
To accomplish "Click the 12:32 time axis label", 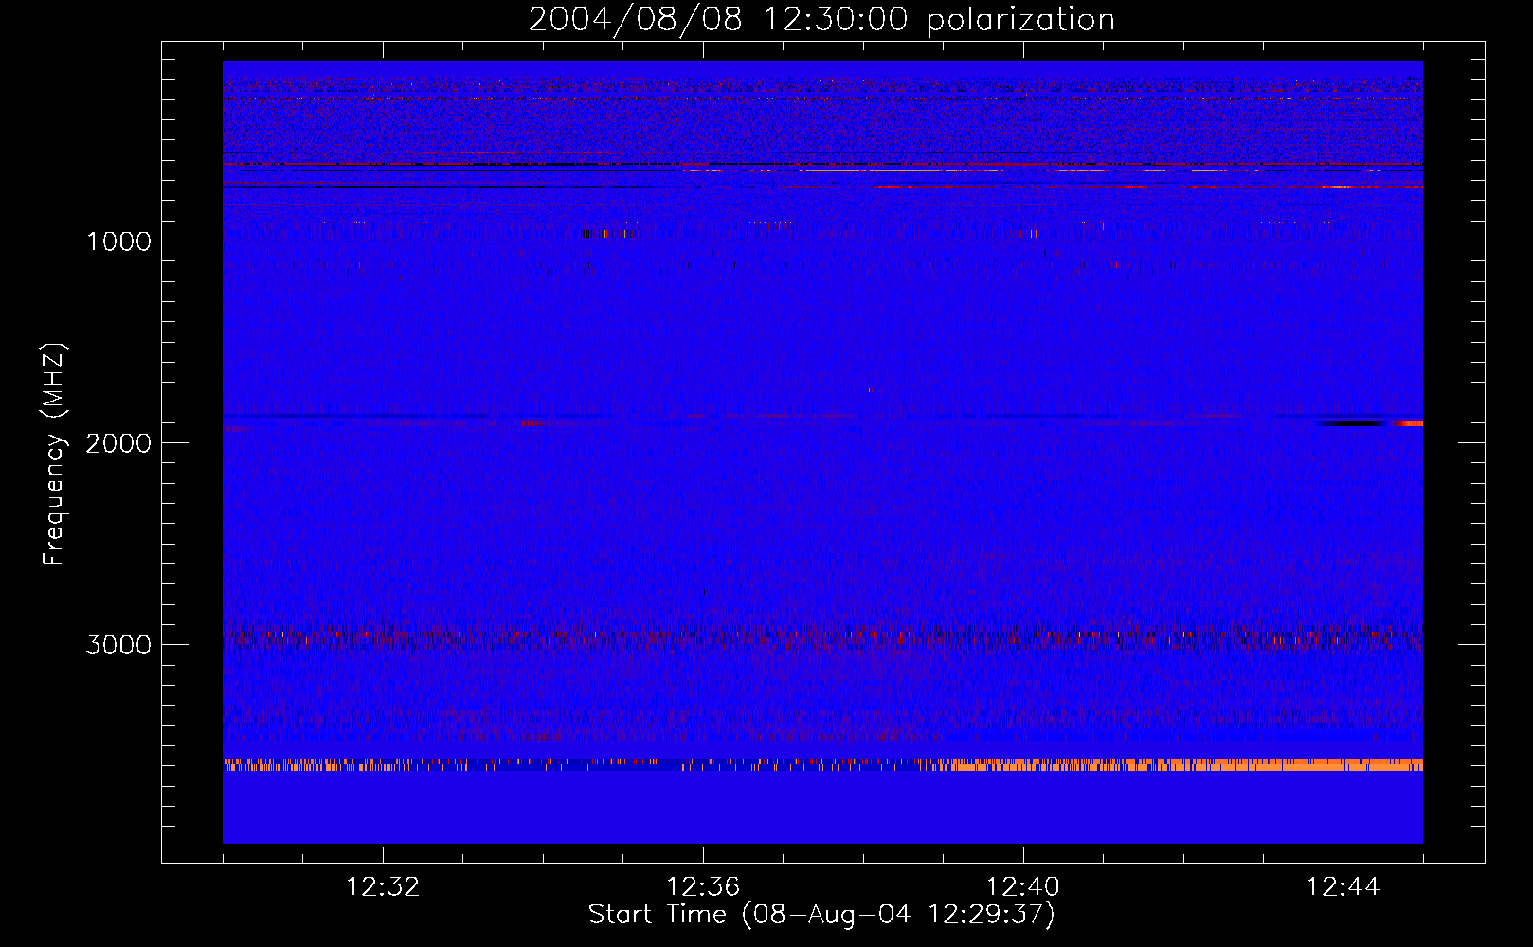I will tap(383, 887).
